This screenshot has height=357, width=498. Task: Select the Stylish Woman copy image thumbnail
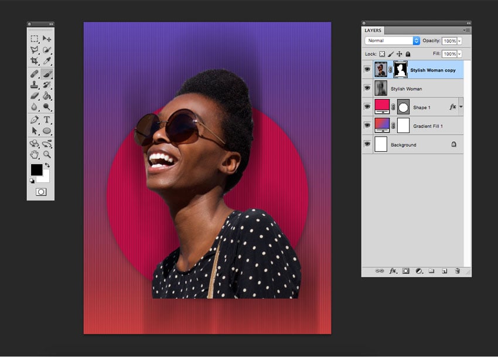pyautogui.click(x=380, y=70)
